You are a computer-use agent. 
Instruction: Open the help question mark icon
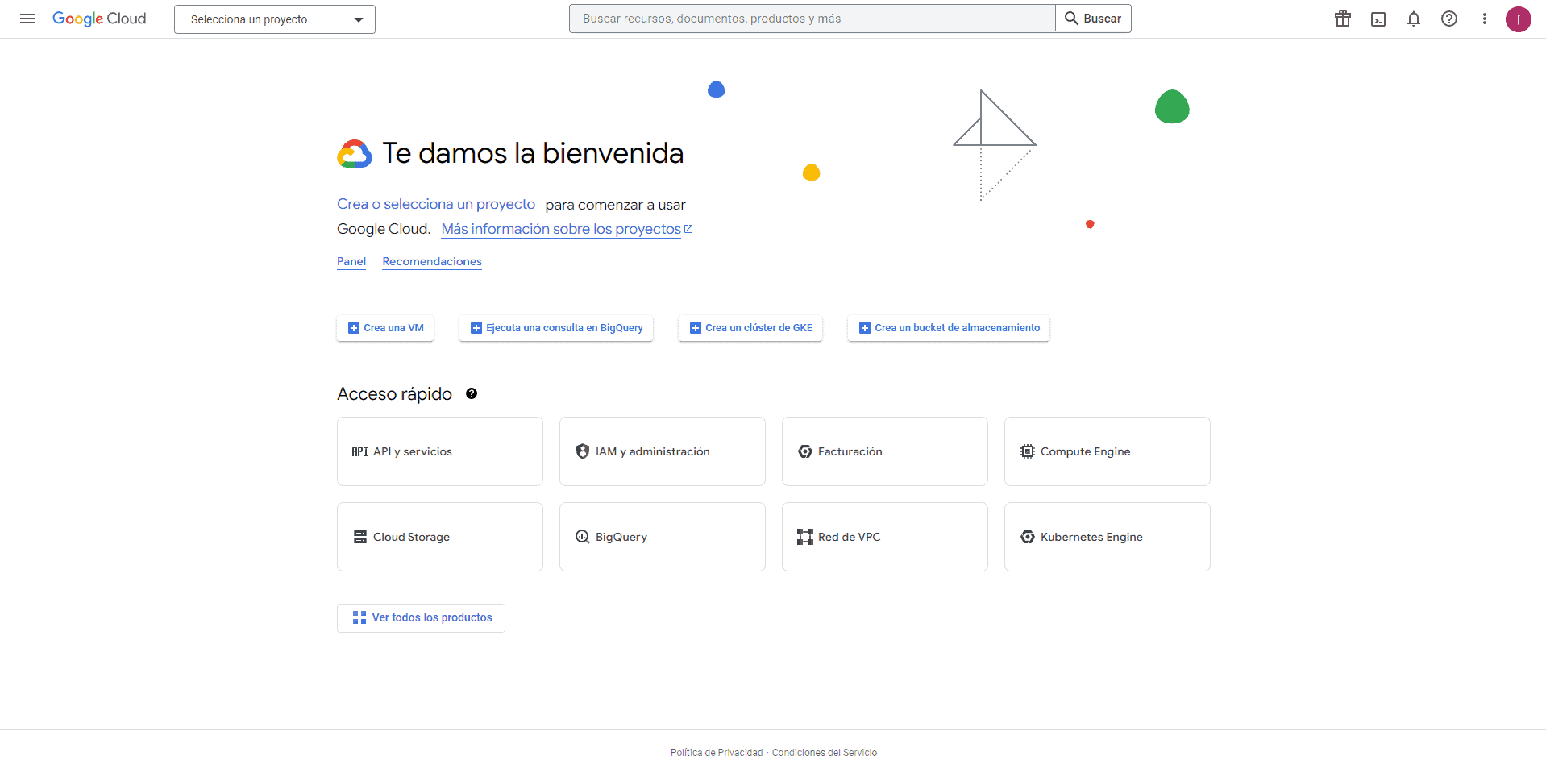coord(1449,19)
